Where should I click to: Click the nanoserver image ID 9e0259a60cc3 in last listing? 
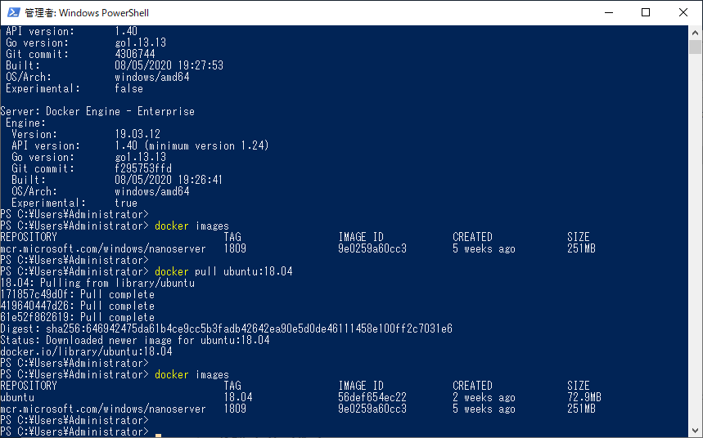(372, 409)
